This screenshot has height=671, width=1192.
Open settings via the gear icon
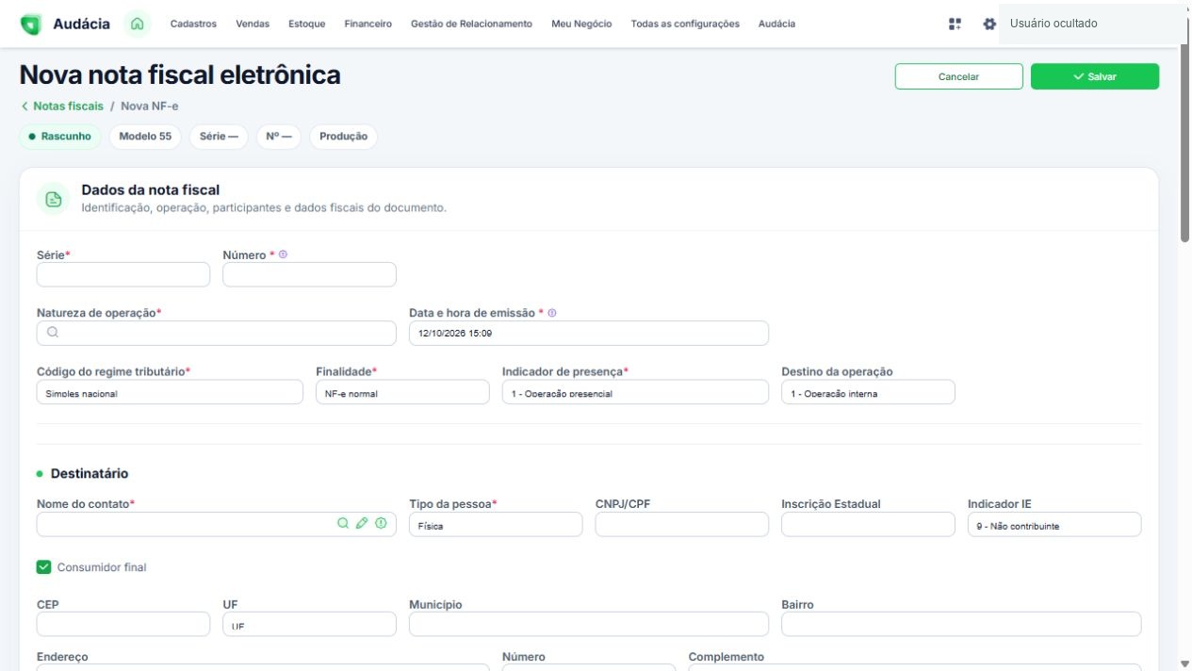pyautogui.click(x=989, y=24)
